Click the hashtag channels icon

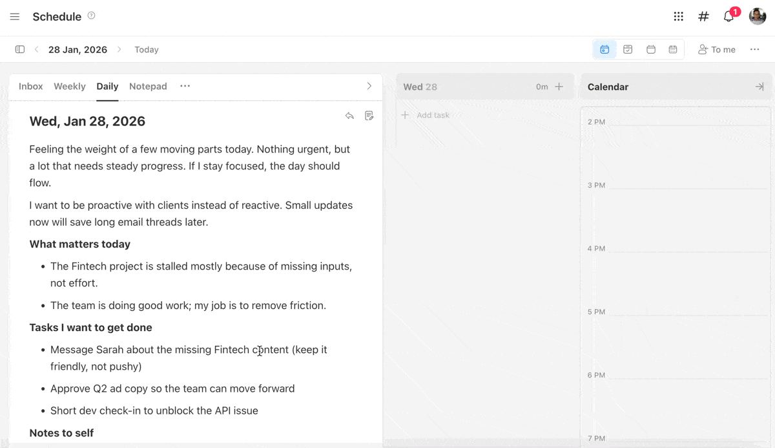click(703, 16)
